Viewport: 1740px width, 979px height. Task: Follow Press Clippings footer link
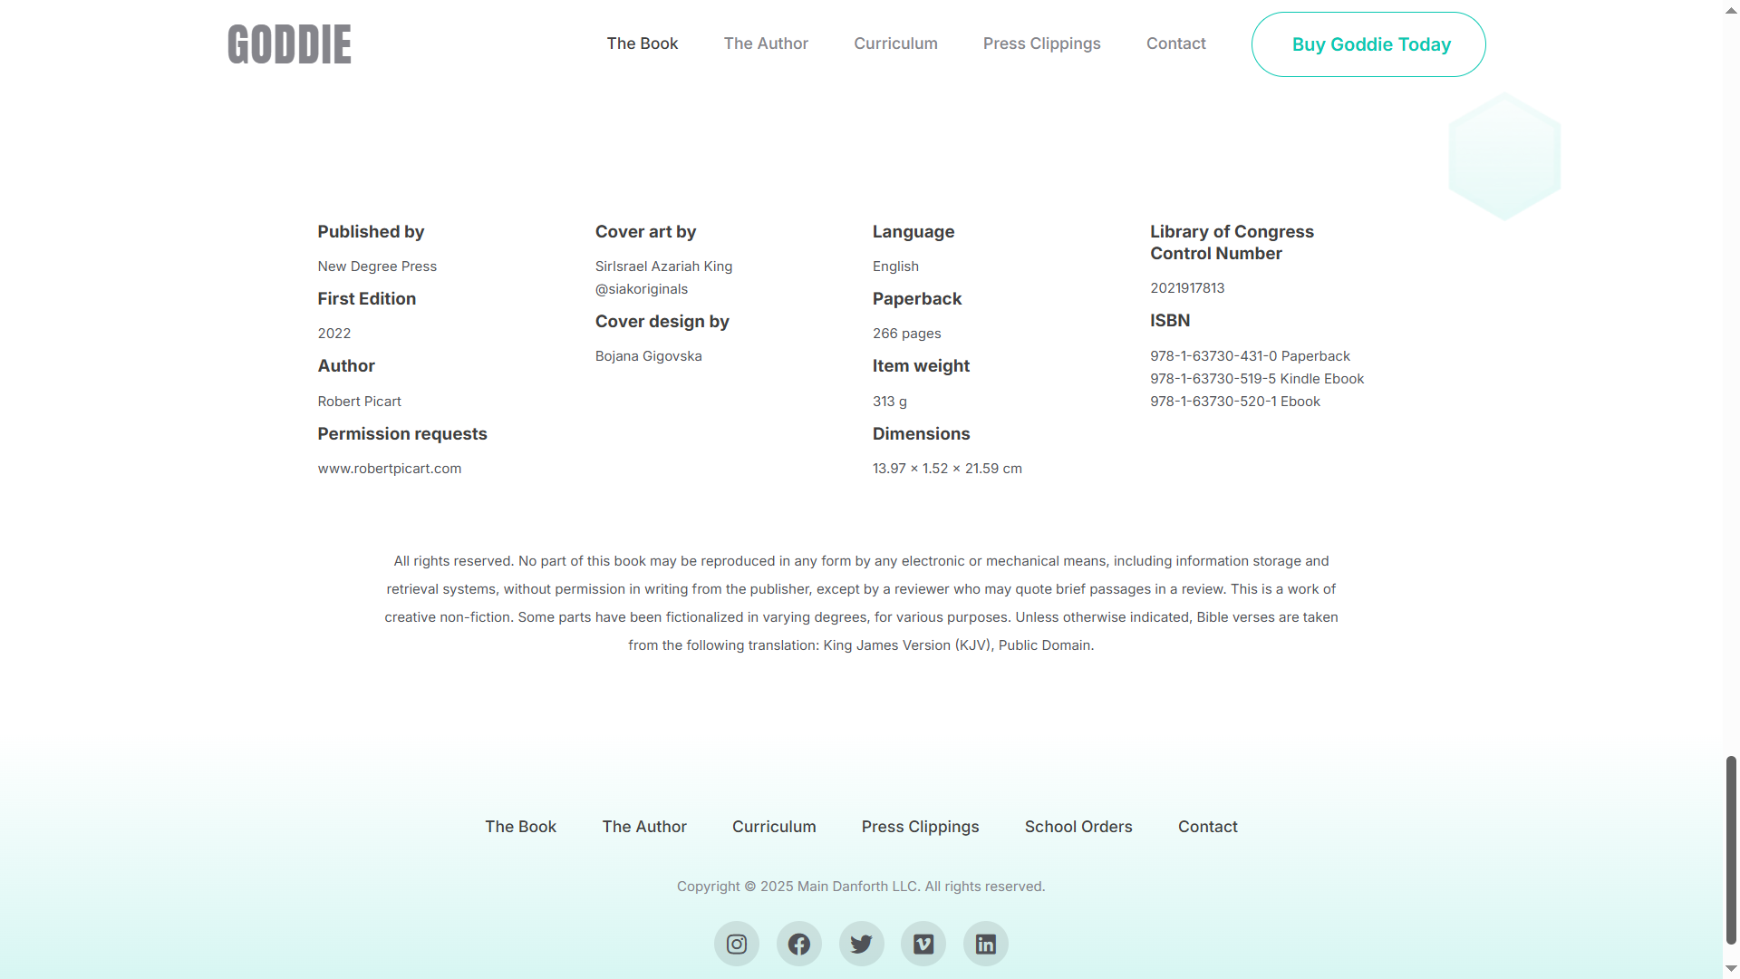[921, 827]
